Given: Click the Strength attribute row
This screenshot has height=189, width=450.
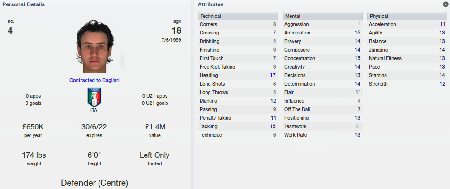Looking at the screenshot, I should tap(407, 84).
